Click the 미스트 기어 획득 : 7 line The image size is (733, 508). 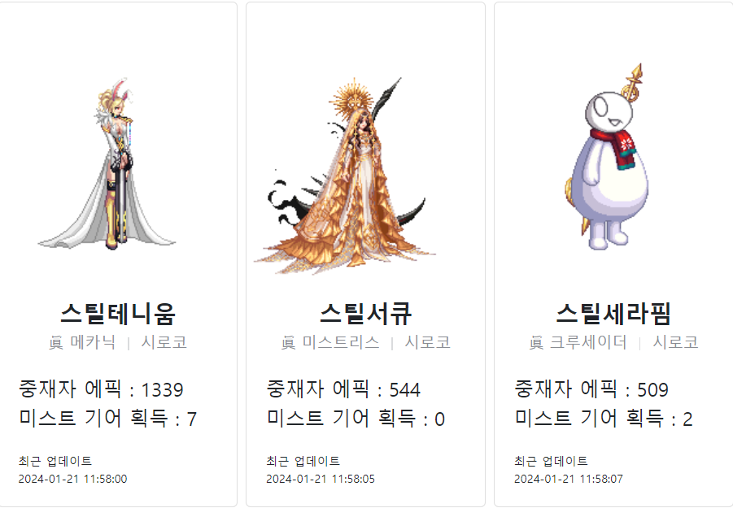point(107,418)
